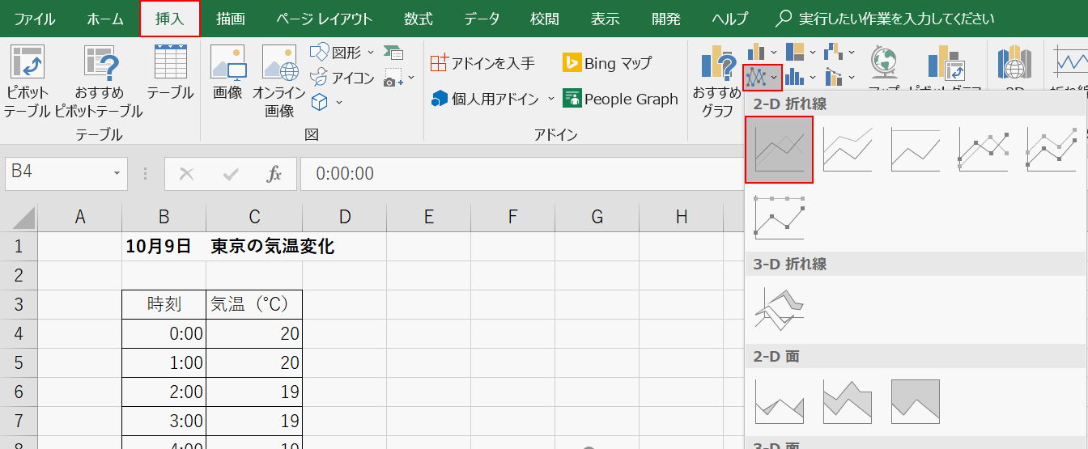Expand the 個人用アドイン dropdown arrow
The width and height of the screenshot is (1088, 449).
[551, 99]
